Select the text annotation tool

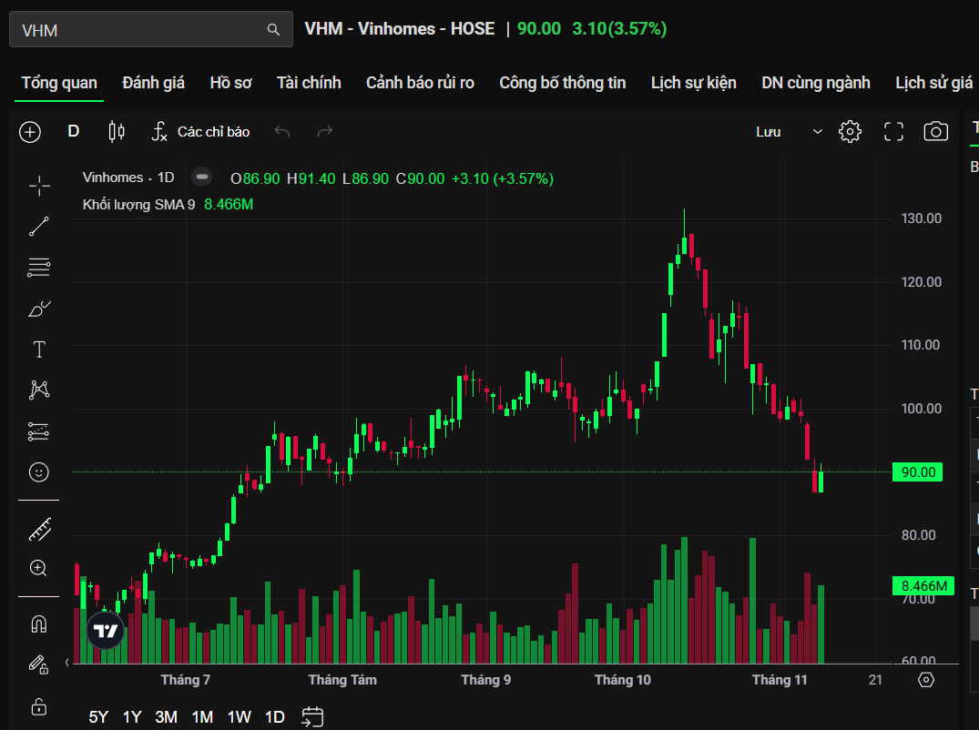click(39, 350)
